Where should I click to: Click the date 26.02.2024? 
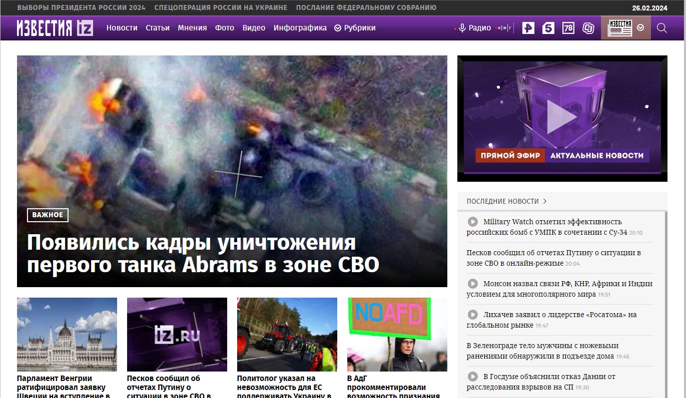point(649,8)
